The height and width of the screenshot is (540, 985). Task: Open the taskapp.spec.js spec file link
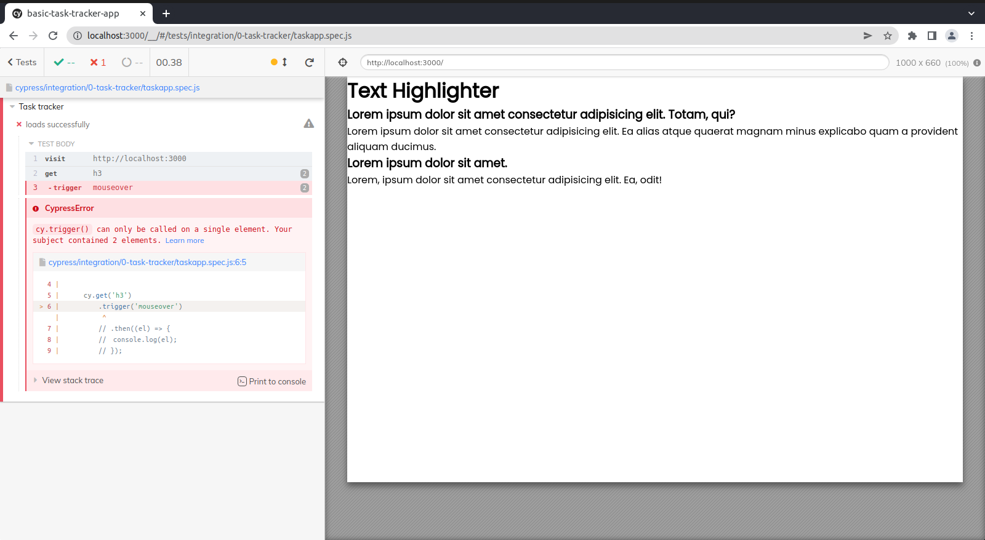108,88
